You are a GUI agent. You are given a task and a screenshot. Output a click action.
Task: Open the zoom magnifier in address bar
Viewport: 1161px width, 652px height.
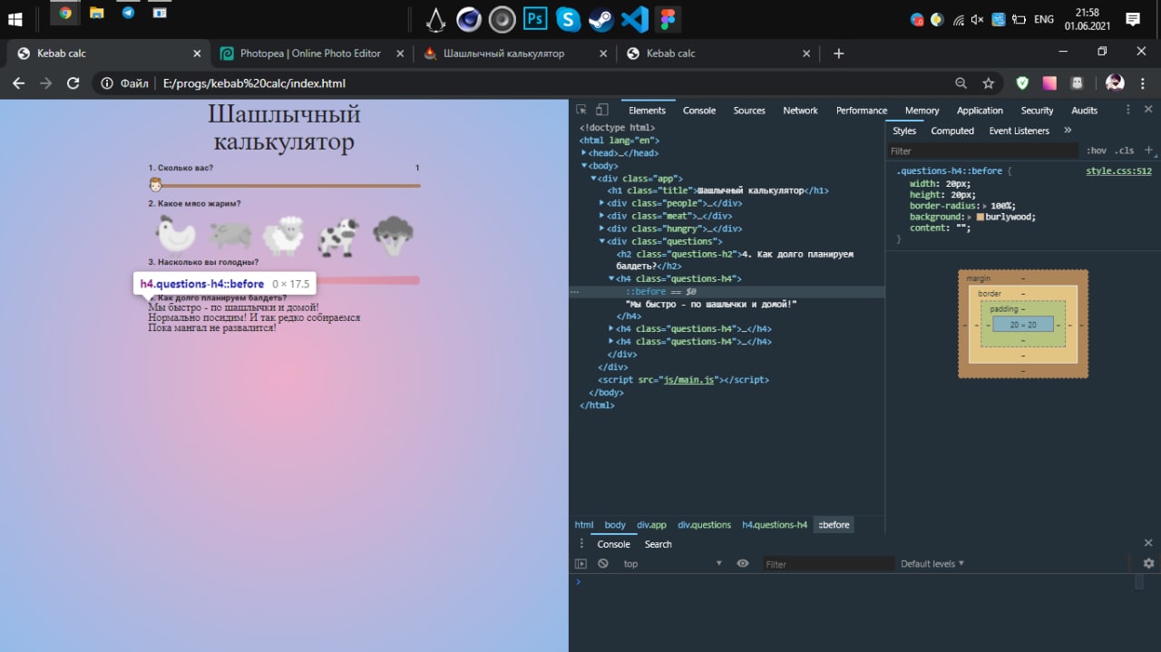961,83
